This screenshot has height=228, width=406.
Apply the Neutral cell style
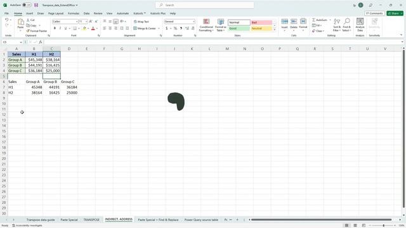(261, 28)
